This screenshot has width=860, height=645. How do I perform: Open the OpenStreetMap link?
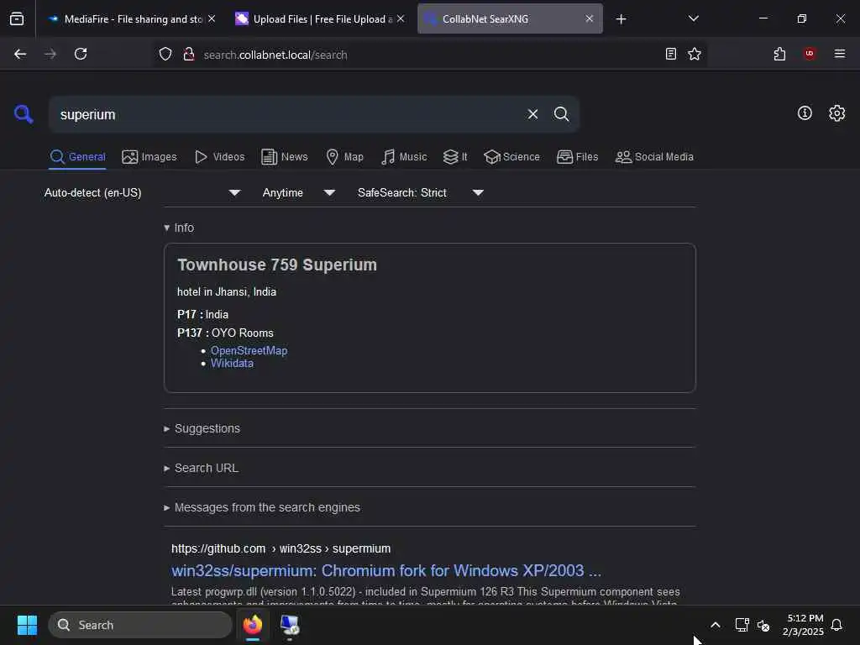click(x=249, y=350)
